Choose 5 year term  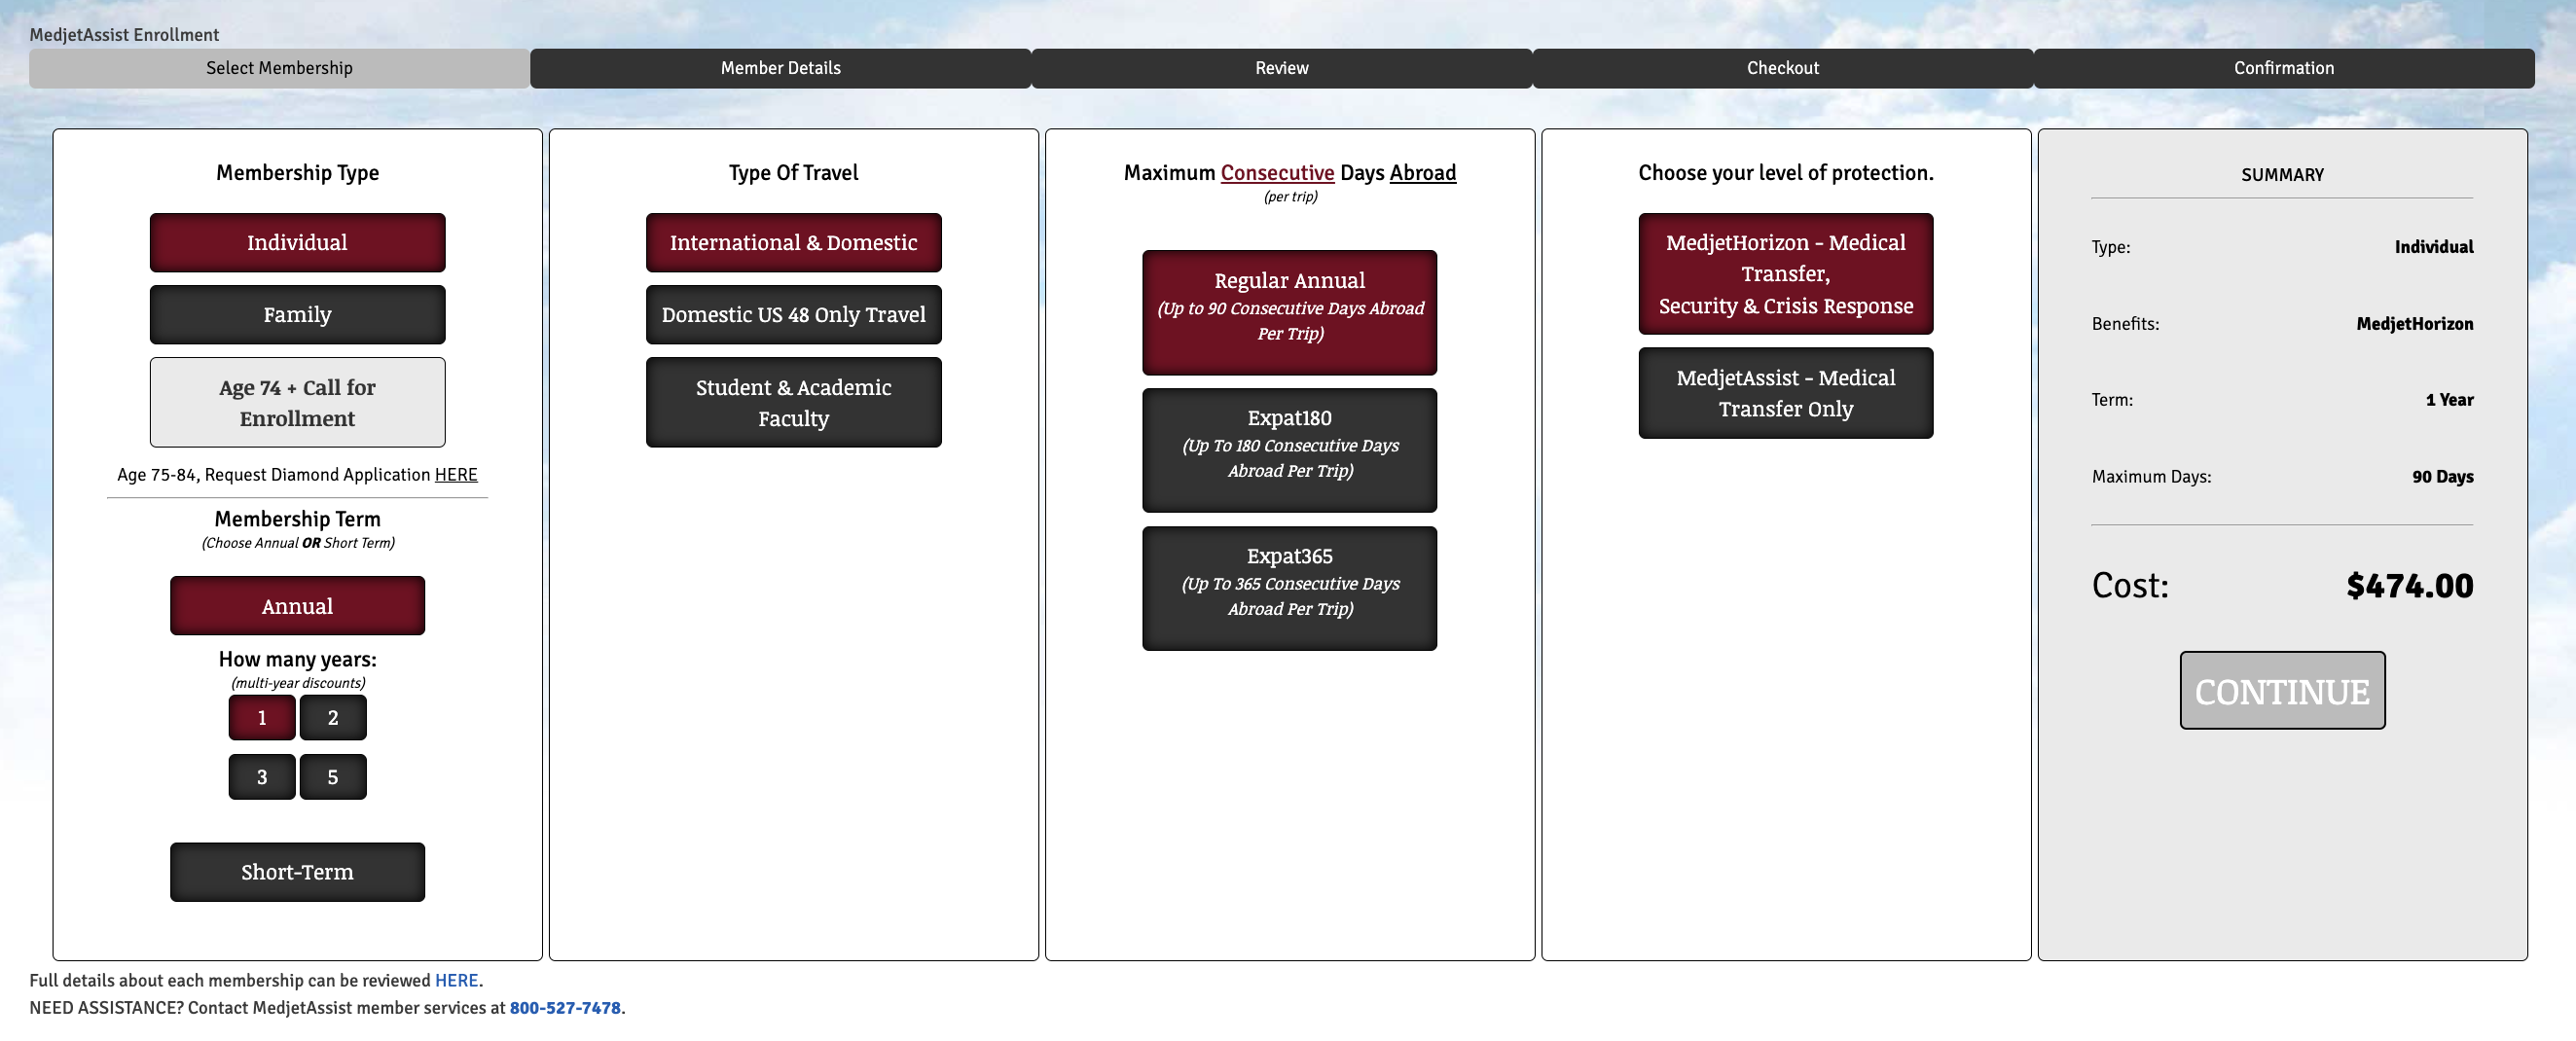(x=333, y=777)
